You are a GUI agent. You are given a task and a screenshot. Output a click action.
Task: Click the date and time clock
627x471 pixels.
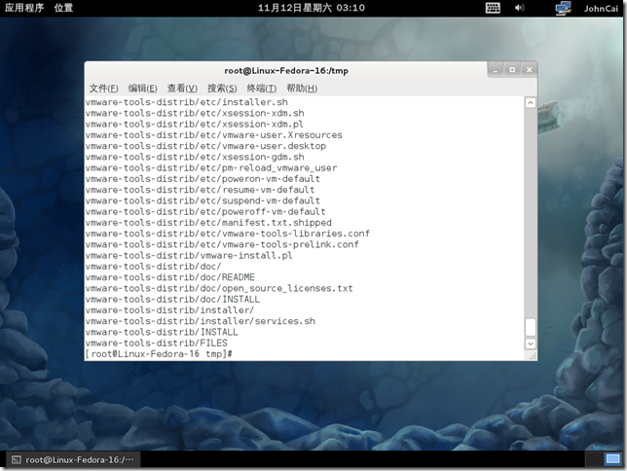click(312, 8)
